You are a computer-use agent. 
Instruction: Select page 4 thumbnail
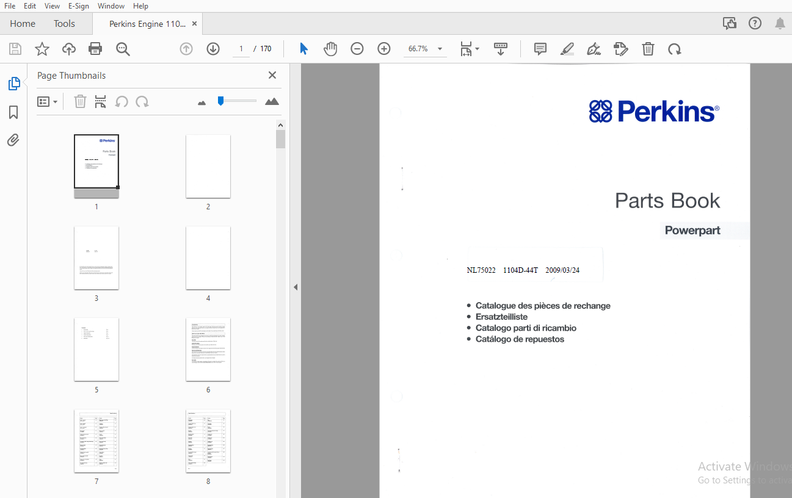(208, 258)
